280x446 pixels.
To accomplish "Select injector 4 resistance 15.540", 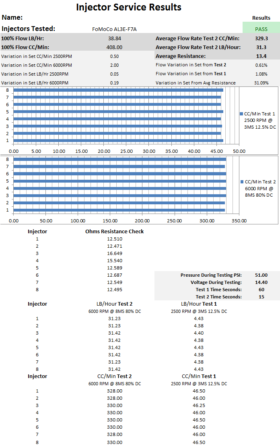I will 115,261.
